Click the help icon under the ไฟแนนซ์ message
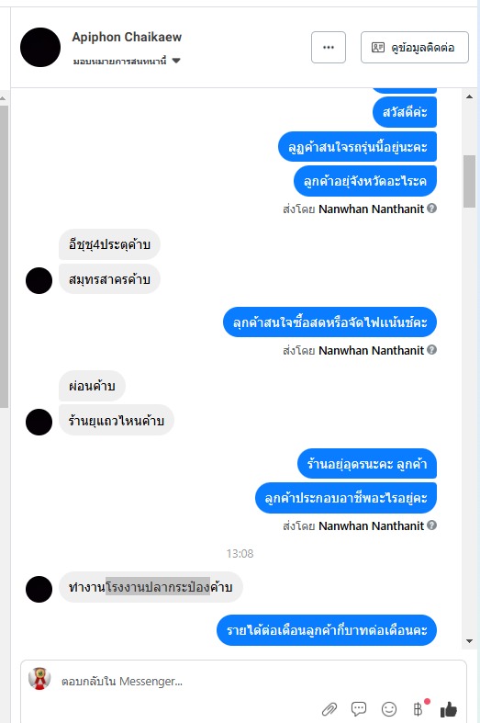Viewport: 480px width, 723px height. [431, 350]
